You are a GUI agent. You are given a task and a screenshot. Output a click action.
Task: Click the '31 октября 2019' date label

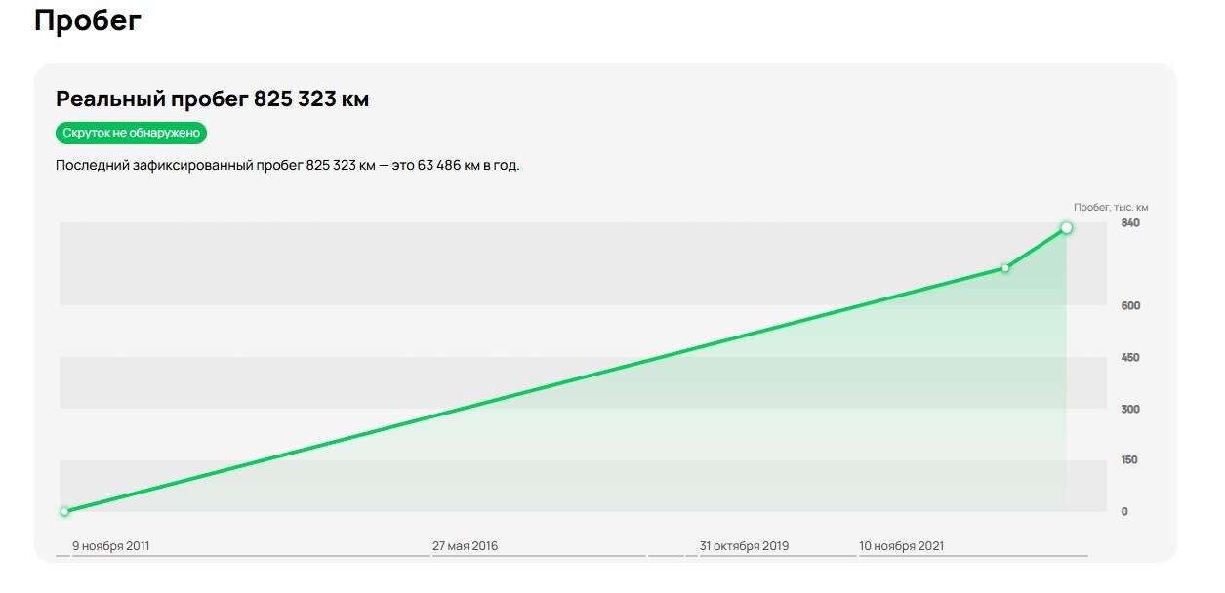744,546
